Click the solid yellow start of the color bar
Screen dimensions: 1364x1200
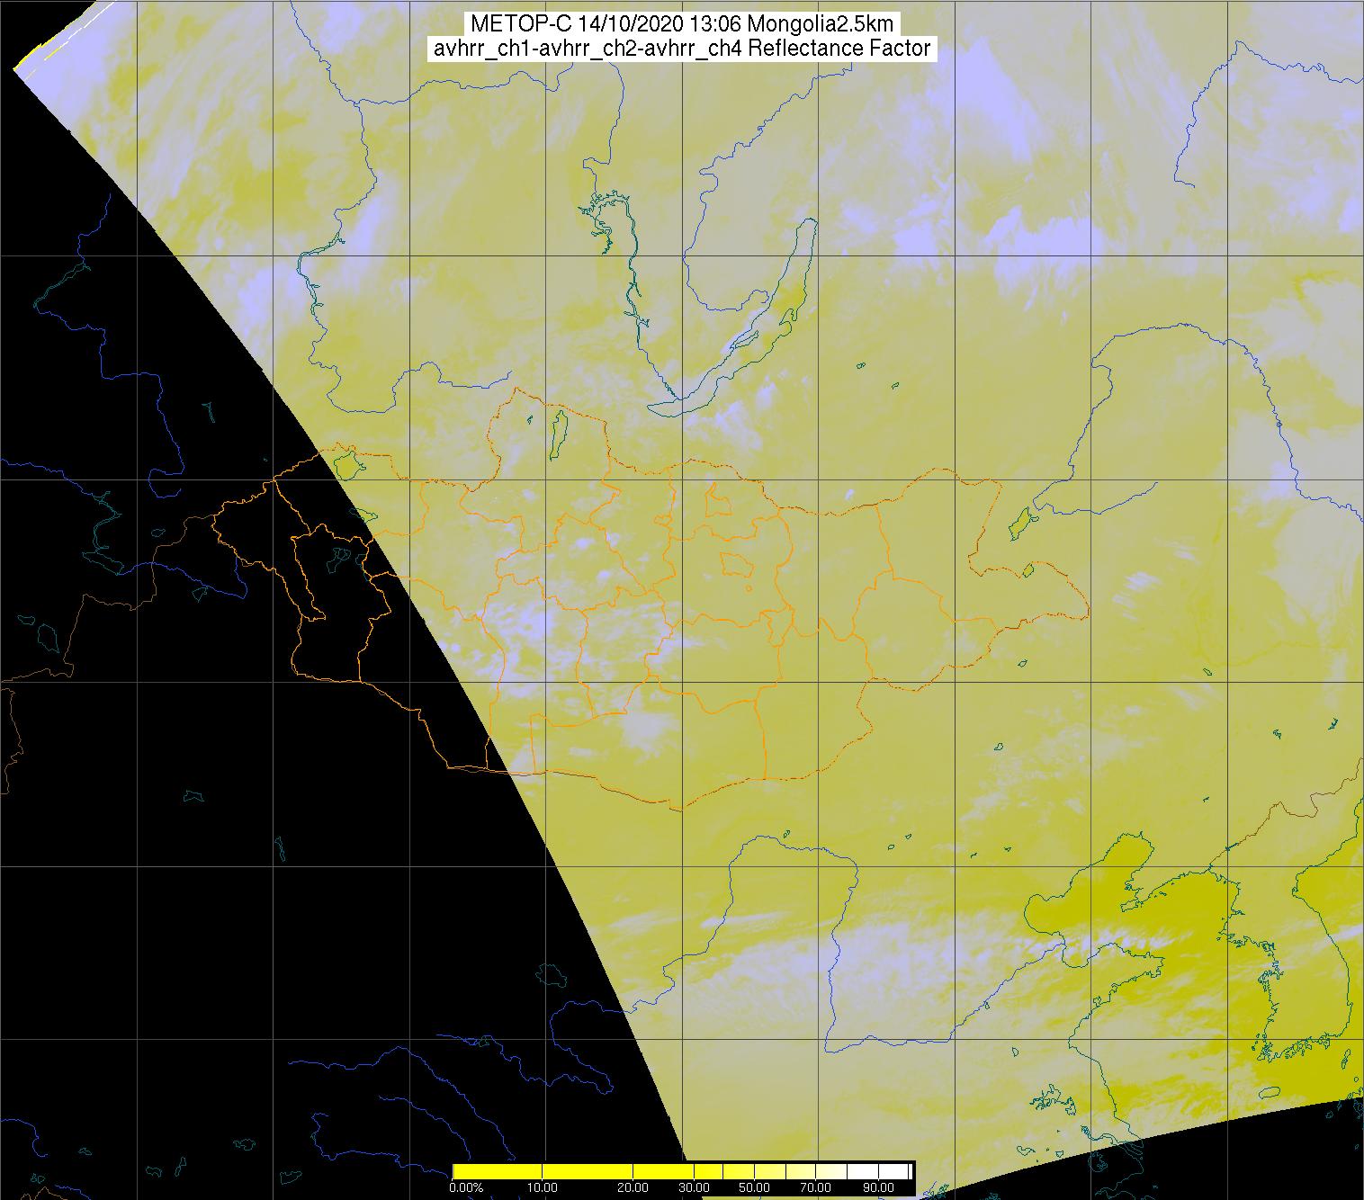pos(499,1170)
